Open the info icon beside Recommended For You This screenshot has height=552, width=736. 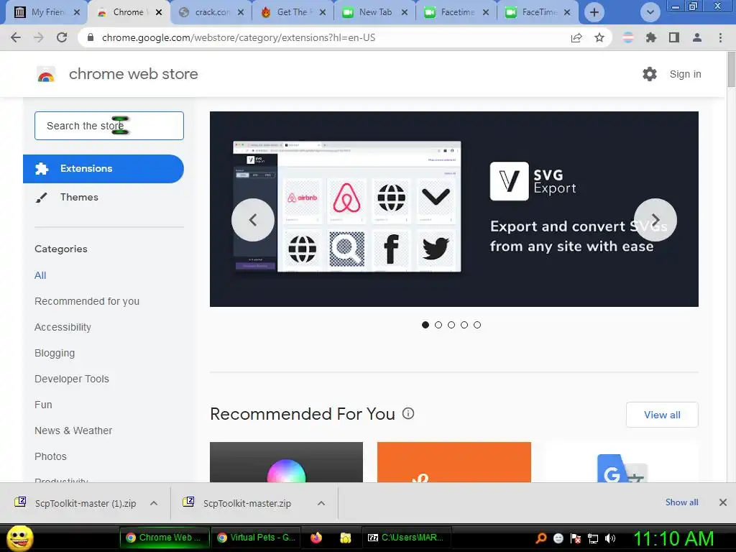pos(408,413)
